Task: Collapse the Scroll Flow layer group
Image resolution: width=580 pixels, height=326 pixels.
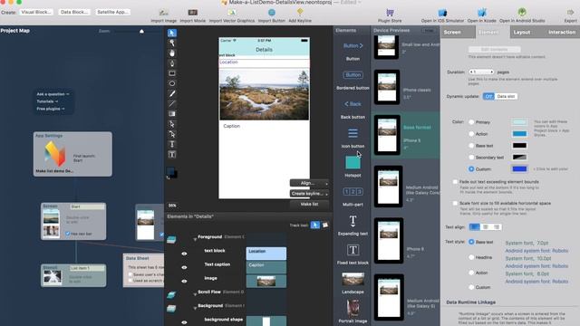Action: [195, 294]
